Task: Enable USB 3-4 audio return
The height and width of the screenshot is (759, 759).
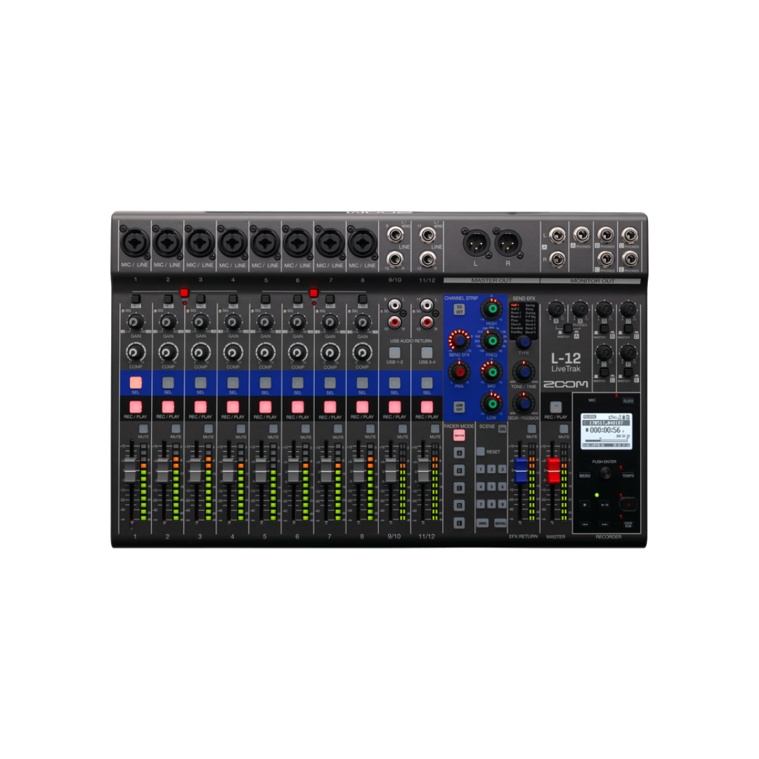Action: pos(427,352)
